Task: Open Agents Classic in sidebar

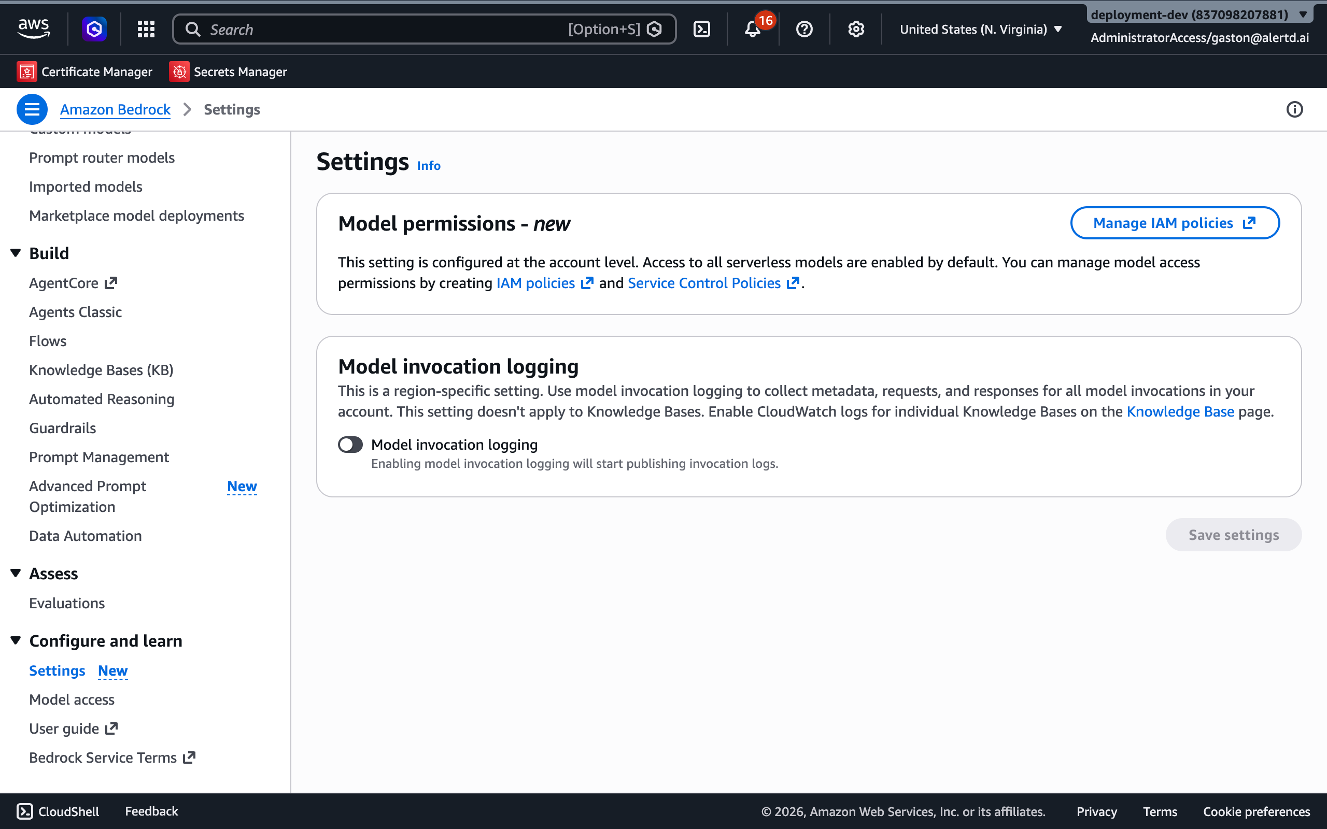Action: (76, 312)
